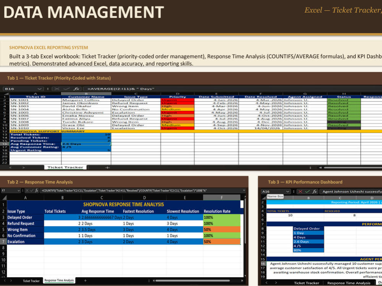Screen dimensions: 382x286
Task: Open the Name Box dropdown showing B16
Action: [39, 89]
